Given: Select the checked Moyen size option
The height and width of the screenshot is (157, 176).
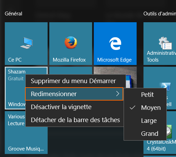Looking at the screenshot, I should click(145, 108).
